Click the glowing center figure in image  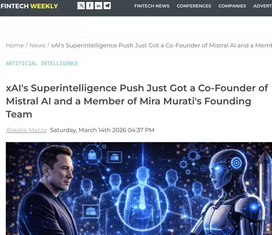point(143,191)
